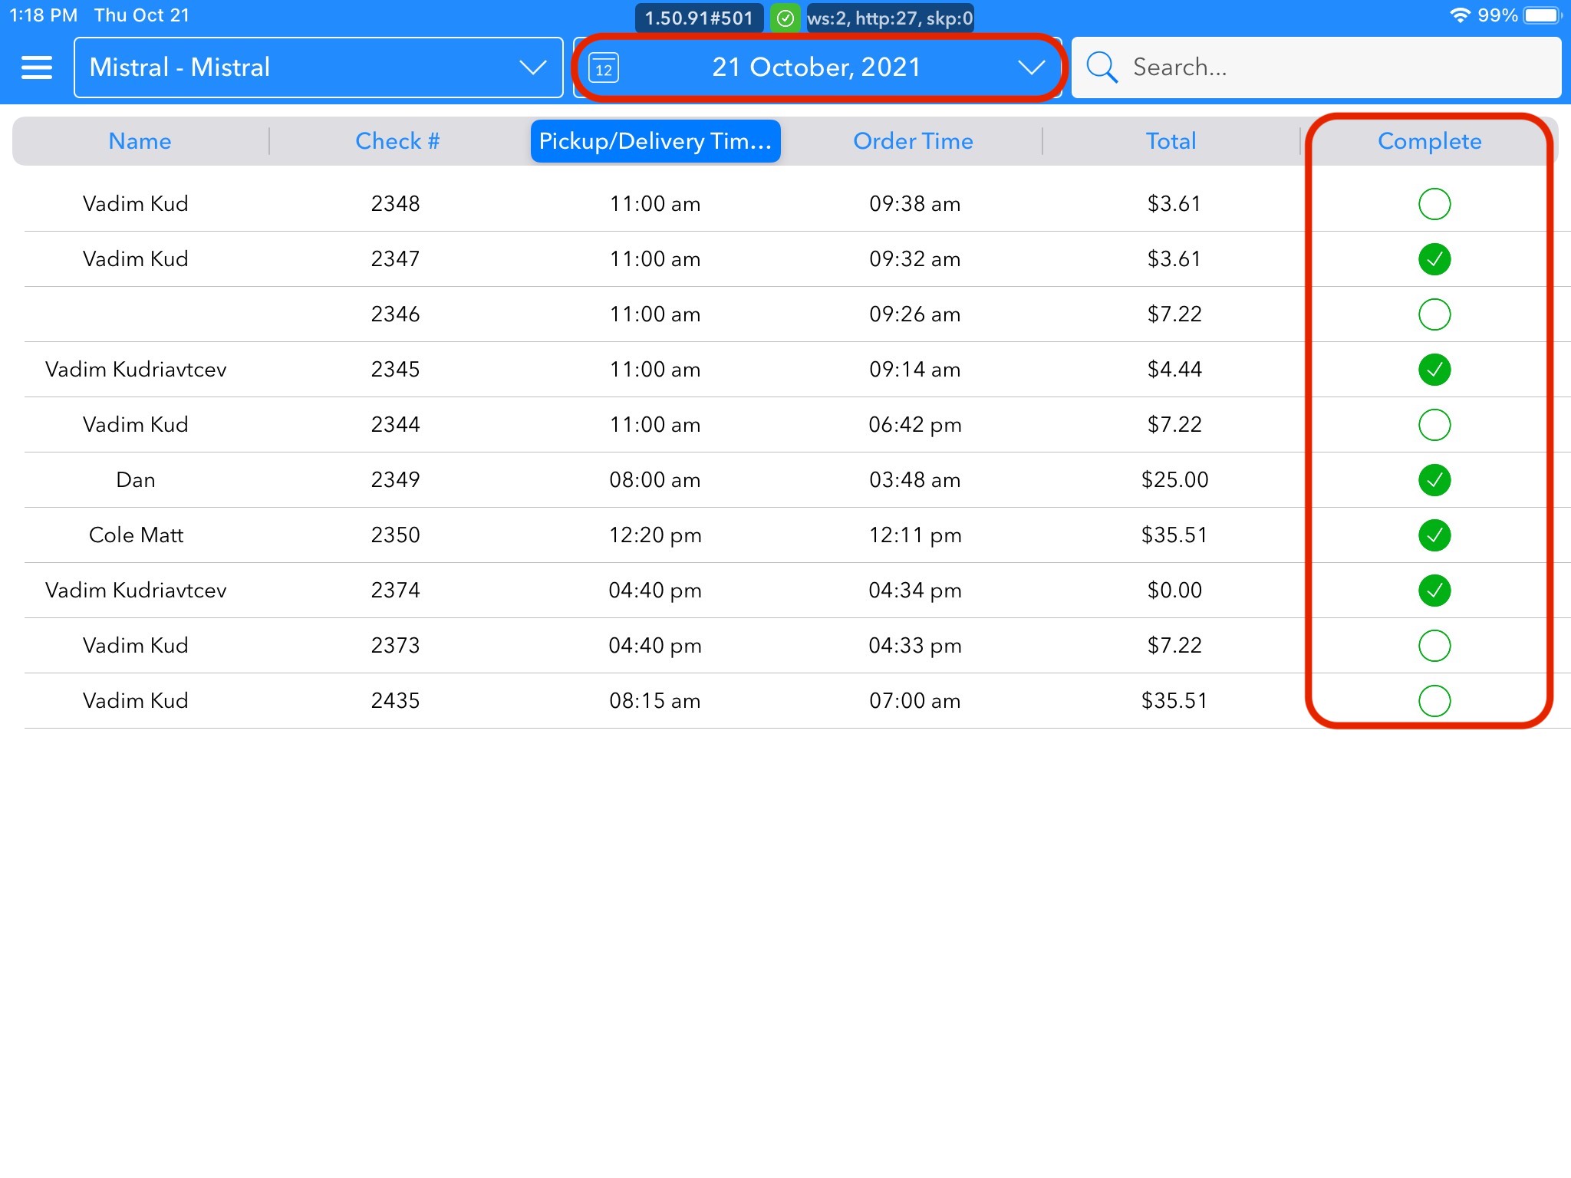Sort orders by Total column
The width and height of the screenshot is (1571, 1178).
point(1171,141)
